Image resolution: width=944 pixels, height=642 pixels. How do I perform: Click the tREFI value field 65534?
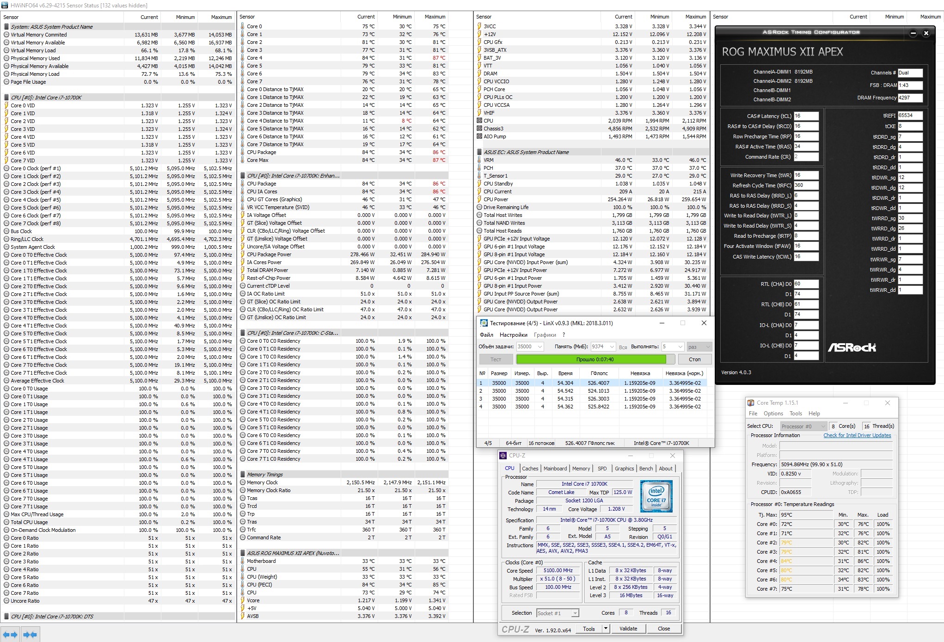[909, 116]
